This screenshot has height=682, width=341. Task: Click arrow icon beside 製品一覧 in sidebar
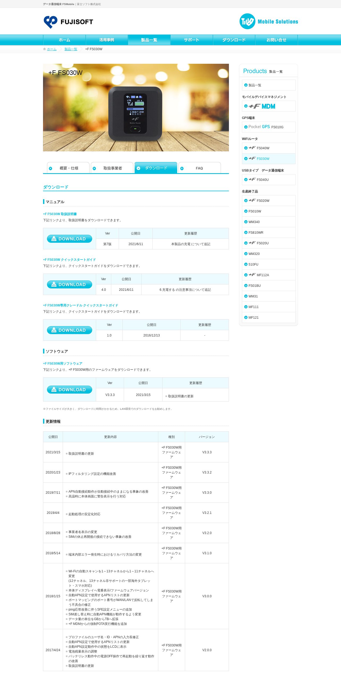coord(246,85)
